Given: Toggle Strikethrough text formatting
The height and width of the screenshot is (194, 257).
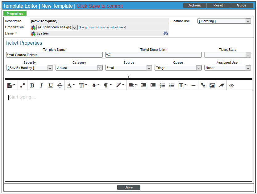Looking at the screenshot, I should pos(60,86).
